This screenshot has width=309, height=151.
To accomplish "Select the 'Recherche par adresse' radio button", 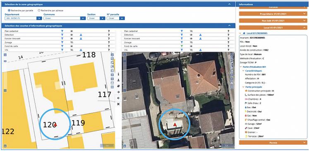I will (39, 10).
